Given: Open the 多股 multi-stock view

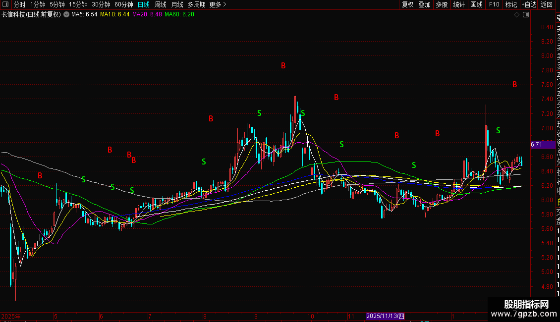Looking at the screenshot, I should click(x=442, y=4).
